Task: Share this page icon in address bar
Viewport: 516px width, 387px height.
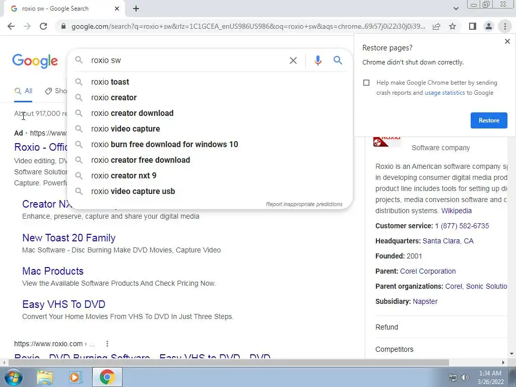Action: coord(436,26)
